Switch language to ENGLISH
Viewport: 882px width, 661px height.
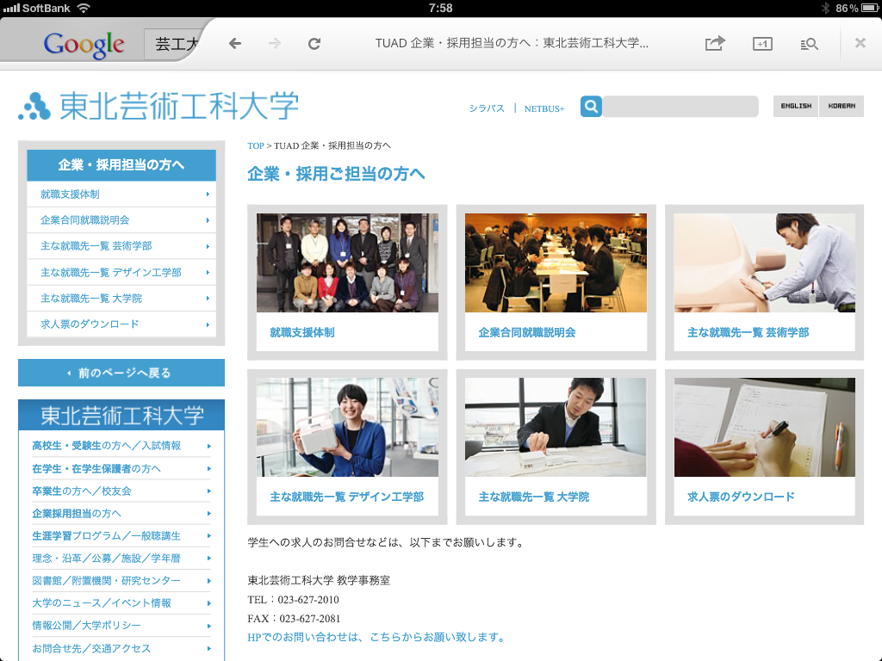pyautogui.click(x=796, y=106)
